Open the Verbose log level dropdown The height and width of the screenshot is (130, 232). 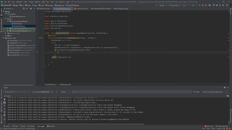pyautogui.click(x=65, y=92)
